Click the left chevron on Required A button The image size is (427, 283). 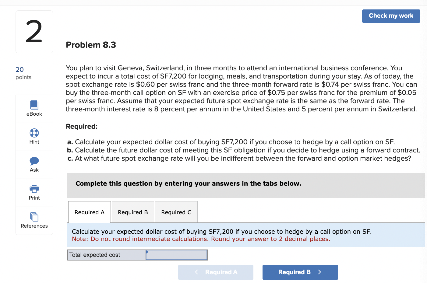coord(196,272)
